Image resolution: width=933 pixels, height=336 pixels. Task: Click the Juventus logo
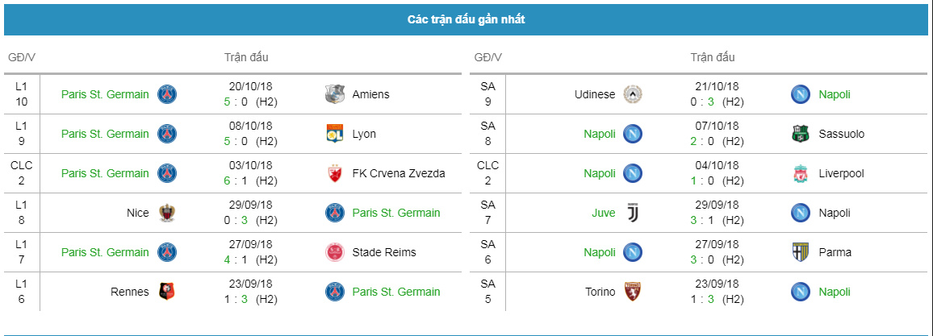click(x=633, y=213)
